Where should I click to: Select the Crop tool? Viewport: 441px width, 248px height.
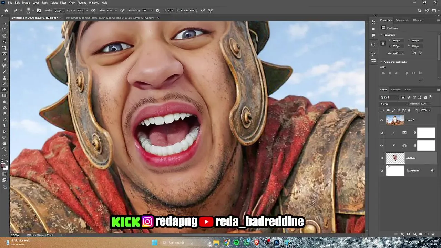4,48
